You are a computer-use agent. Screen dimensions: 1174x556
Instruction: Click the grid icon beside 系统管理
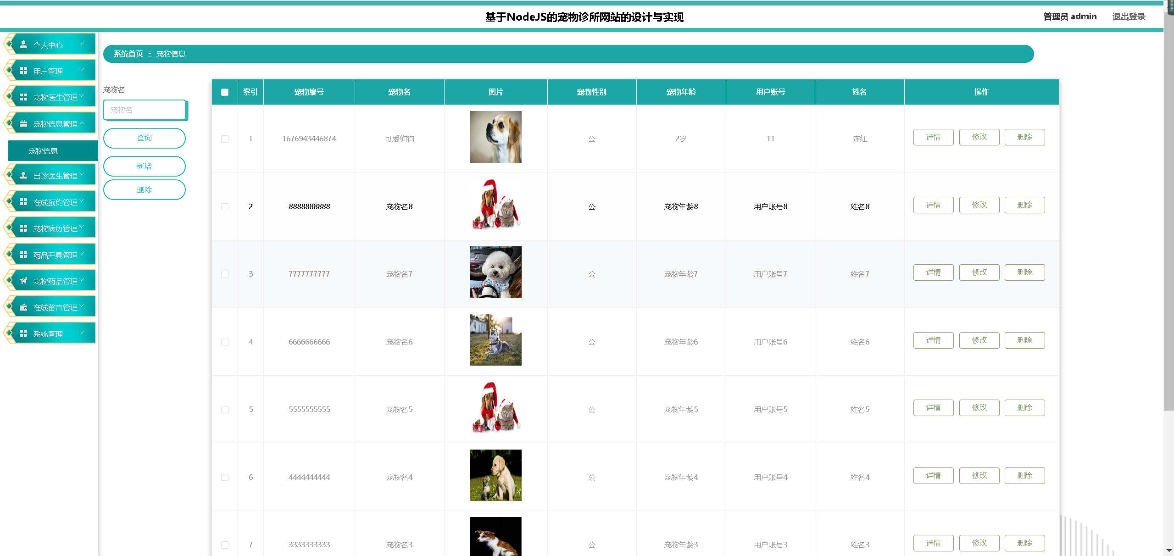(23, 334)
